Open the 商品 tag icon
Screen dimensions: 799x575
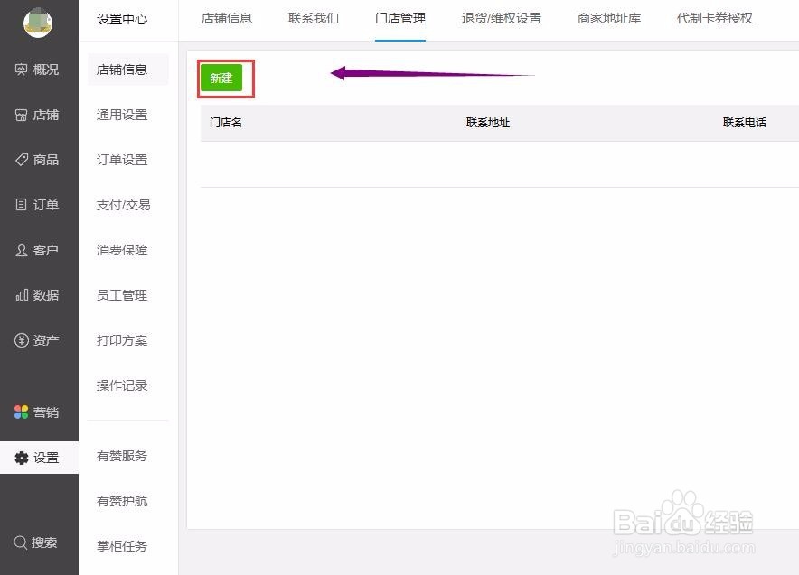(22, 160)
